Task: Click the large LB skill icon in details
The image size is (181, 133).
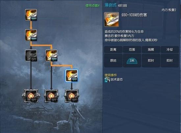Action: click(x=112, y=20)
